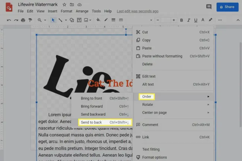The width and height of the screenshot is (242, 161).
Task: Expand the Order submenu
Action: click(x=173, y=96)
